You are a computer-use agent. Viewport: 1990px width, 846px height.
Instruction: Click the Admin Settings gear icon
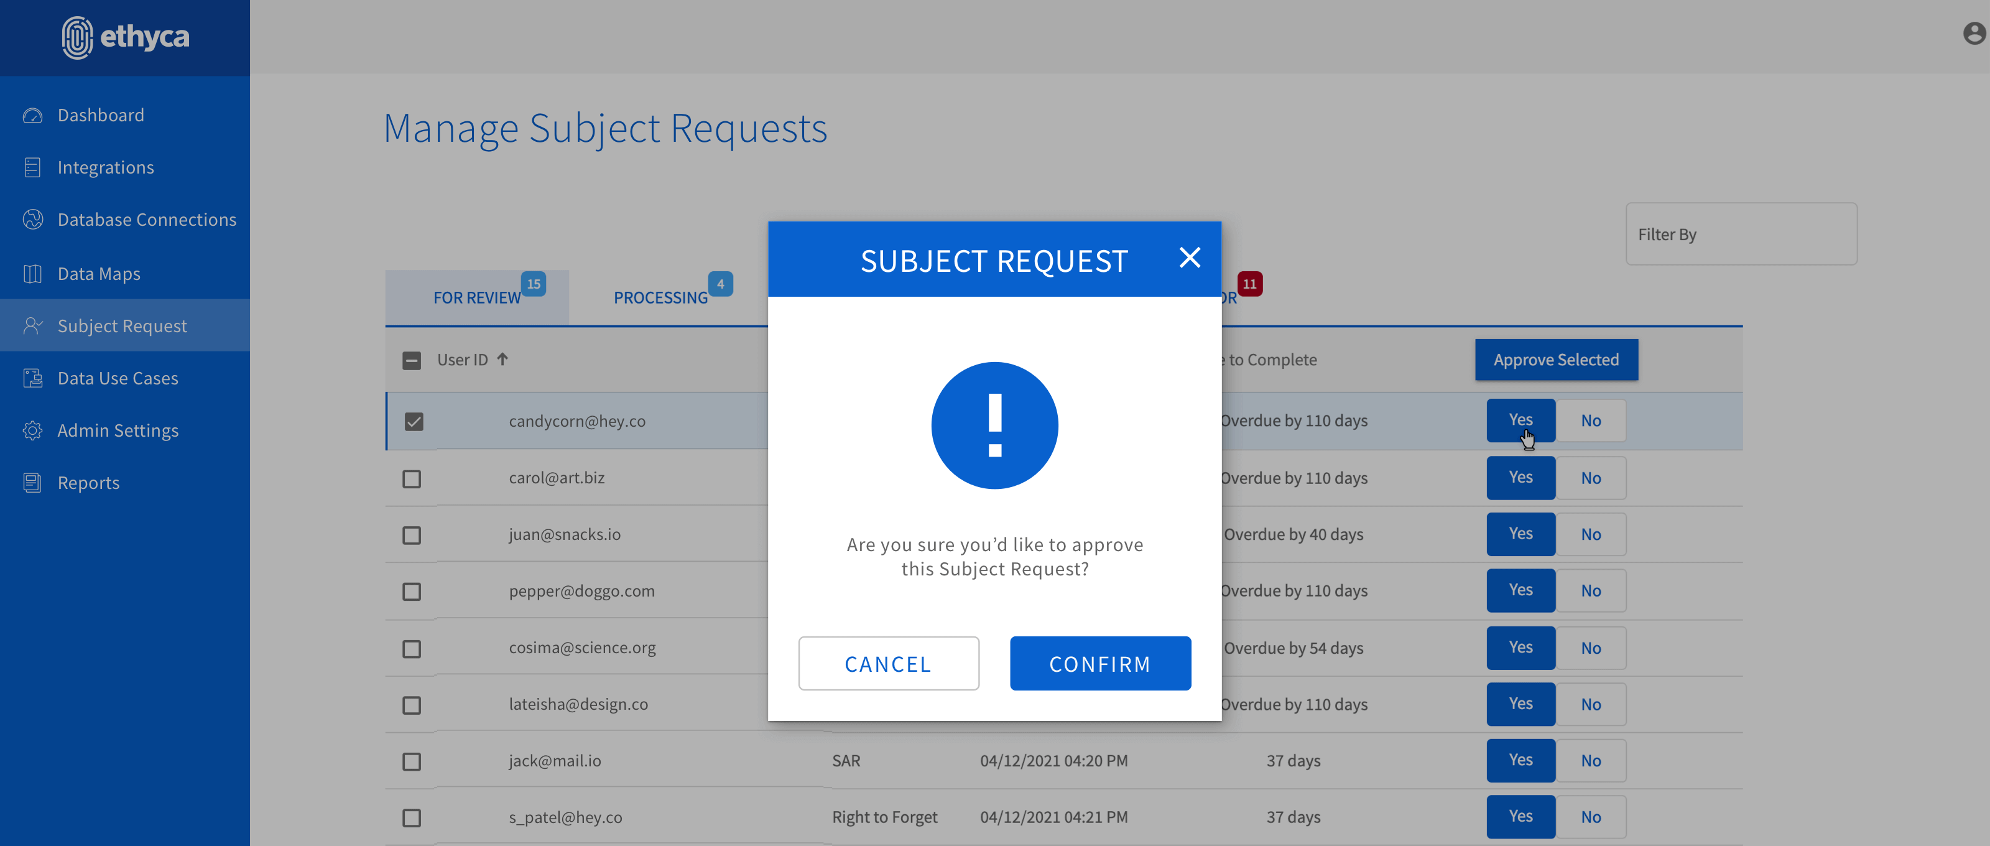pyautogui.click(x=32, y=430)
